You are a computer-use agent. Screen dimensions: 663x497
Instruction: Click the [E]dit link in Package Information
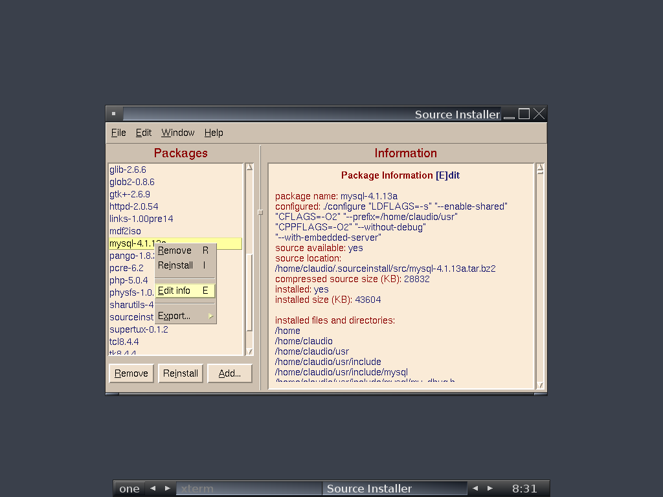point(447,175)
